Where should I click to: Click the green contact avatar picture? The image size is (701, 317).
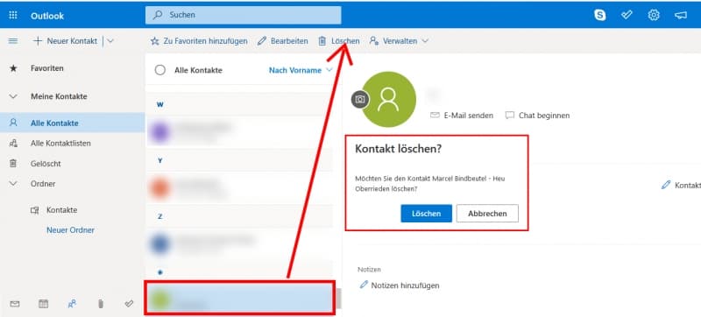[388, 99]
